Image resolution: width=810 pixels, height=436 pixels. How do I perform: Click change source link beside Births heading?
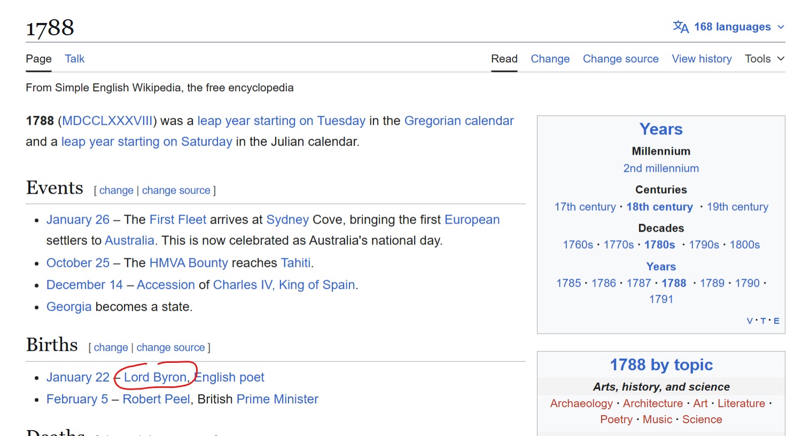point(171,347)
